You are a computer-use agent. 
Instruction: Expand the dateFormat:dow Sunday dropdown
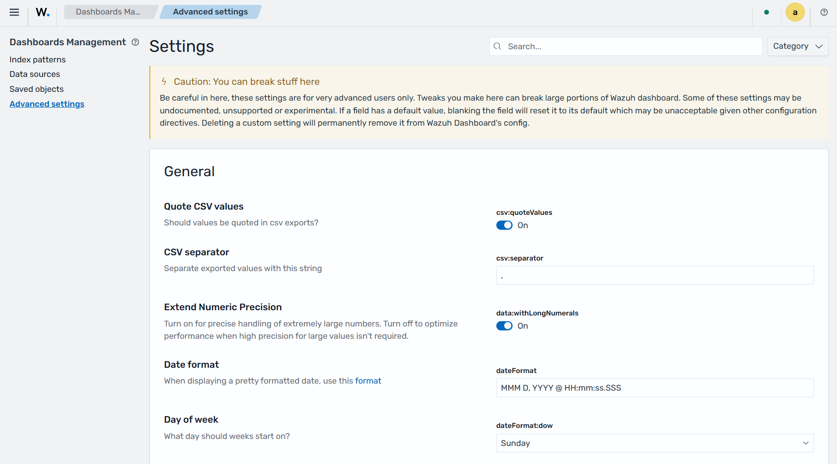[655, 443]
